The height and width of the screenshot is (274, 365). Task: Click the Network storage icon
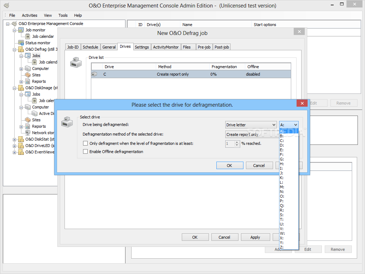click(x=28, y=133)
